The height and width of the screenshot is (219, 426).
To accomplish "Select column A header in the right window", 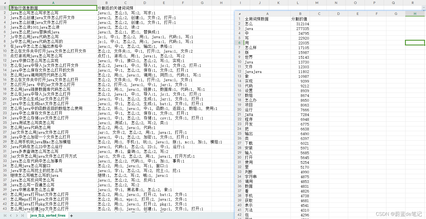I will 267,14.
